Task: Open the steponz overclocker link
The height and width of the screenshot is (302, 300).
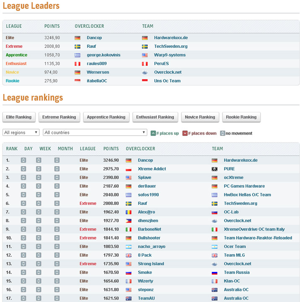Action: pos(146,290)
